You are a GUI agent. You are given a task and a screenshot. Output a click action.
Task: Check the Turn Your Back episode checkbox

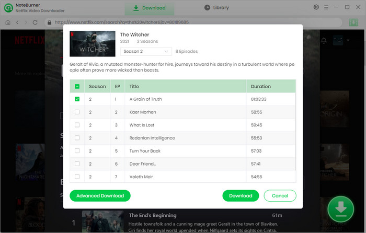coord(77,150)
